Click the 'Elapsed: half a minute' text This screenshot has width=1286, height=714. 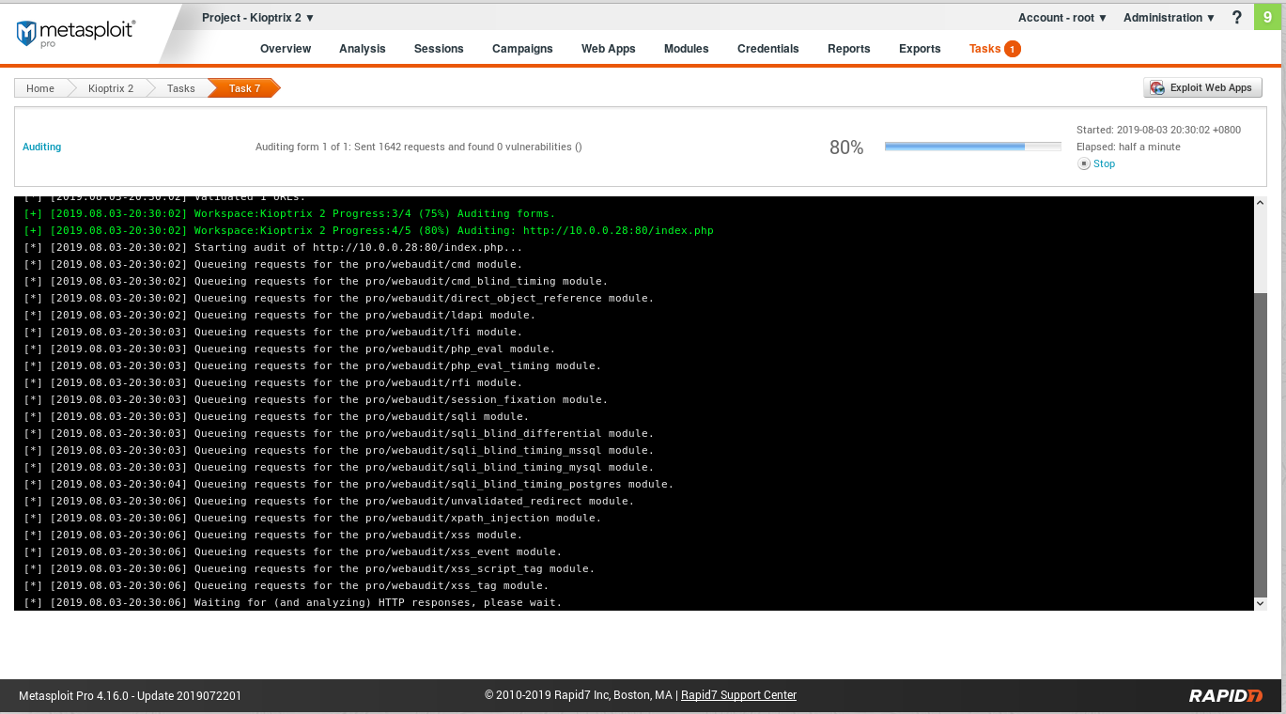[x=1128, y=147]
